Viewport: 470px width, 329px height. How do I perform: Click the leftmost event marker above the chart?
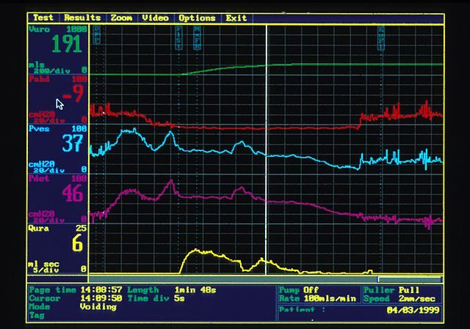tap(97, 36)
